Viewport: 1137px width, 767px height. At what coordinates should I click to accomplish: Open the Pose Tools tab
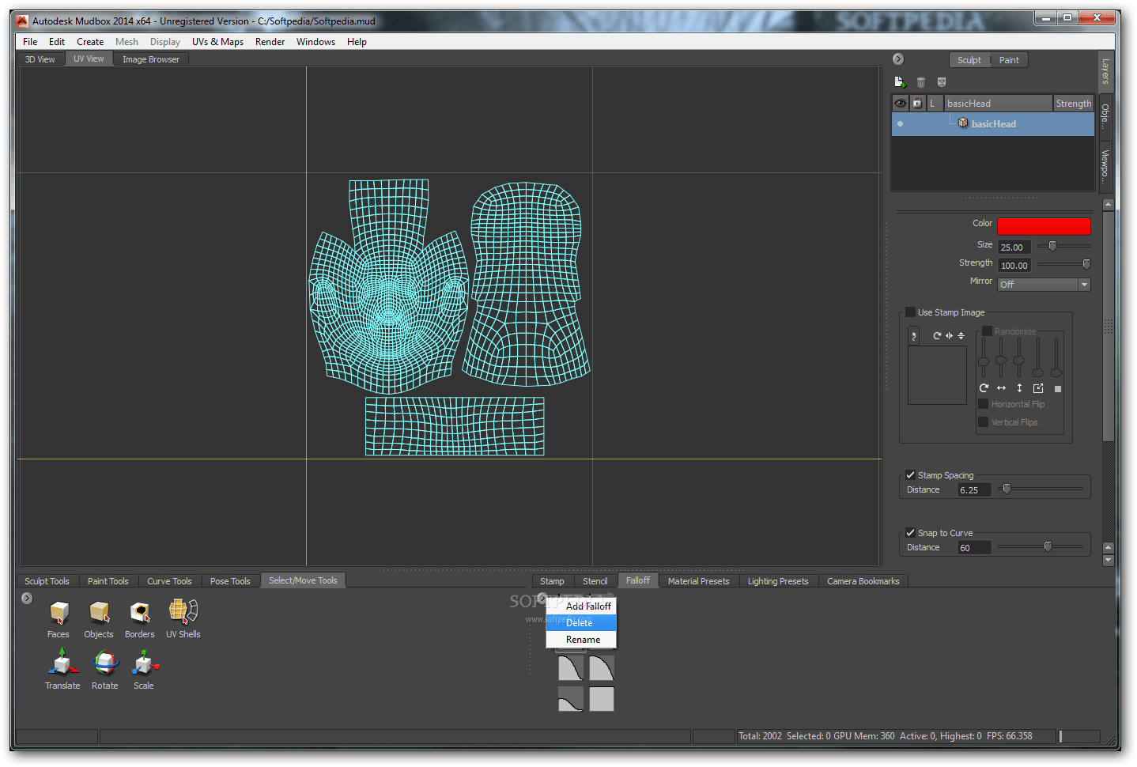tap(230, 581)
